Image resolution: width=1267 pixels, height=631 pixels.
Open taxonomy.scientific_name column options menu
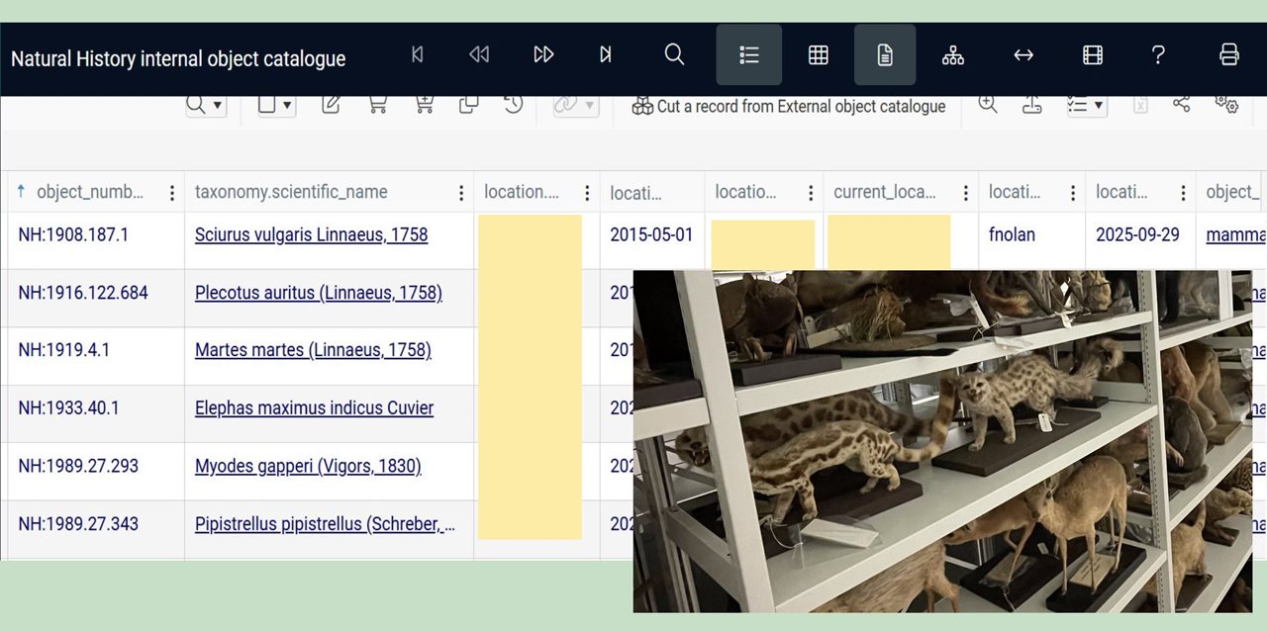tap(460, 193)
